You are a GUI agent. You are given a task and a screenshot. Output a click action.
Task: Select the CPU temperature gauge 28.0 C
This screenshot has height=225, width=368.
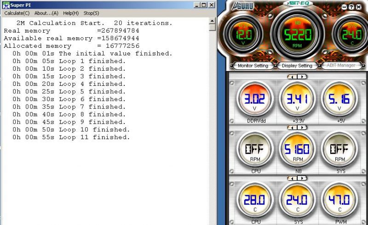coord(255,200)
